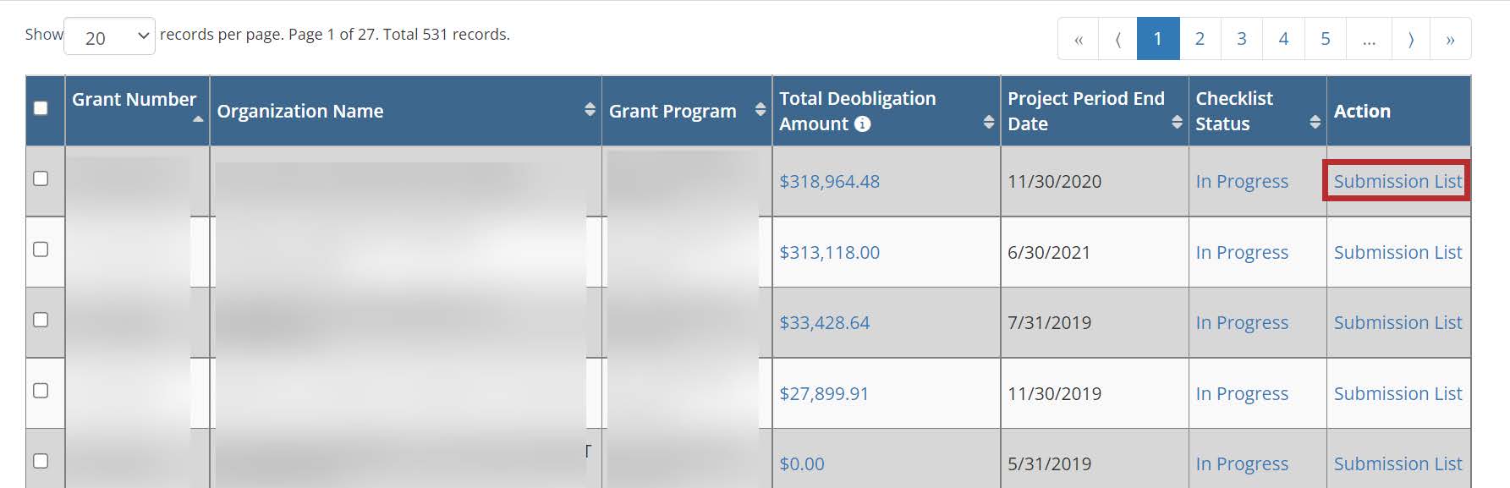Sort by Grant Program sort arrows

coord(760,110)
